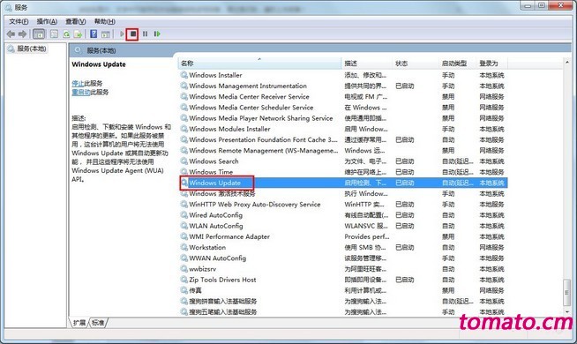Open Help via the blue question-mark icon
This screenshot has width=577, height=344.
(94, 34)
